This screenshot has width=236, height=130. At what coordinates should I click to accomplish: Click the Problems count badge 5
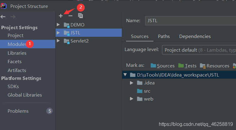[x=50, y=111]
